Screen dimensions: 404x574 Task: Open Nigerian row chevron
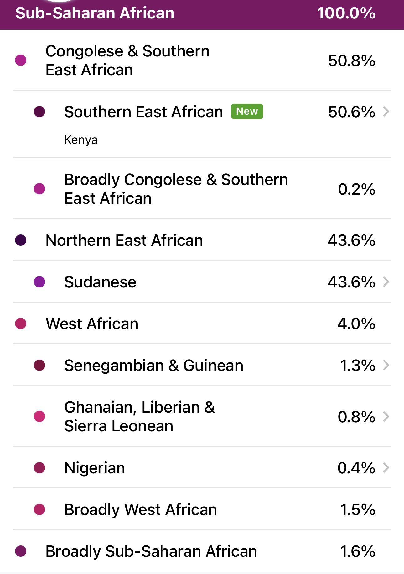point(386,468)
